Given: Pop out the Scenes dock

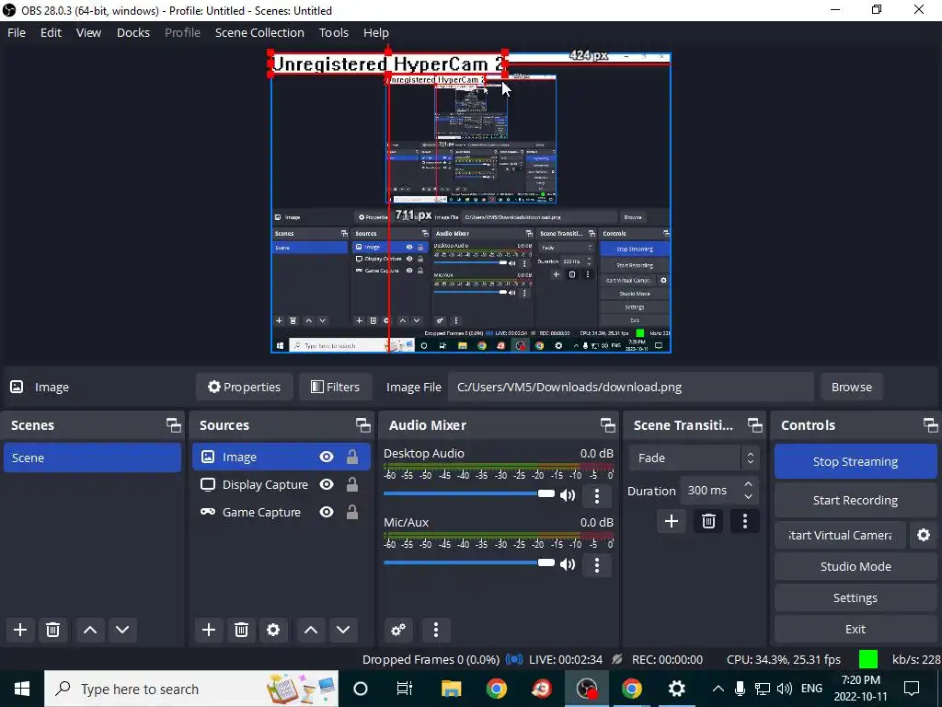Looking at the screenshot, I should 174,425.
